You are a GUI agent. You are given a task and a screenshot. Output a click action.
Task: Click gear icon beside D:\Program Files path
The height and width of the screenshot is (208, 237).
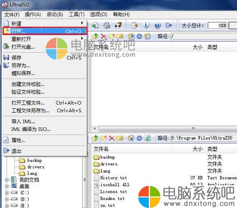139,138
